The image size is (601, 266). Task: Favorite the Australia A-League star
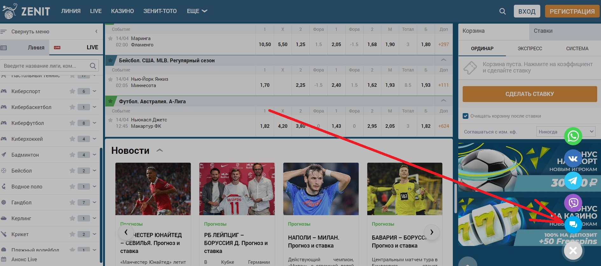click(110, 101)
